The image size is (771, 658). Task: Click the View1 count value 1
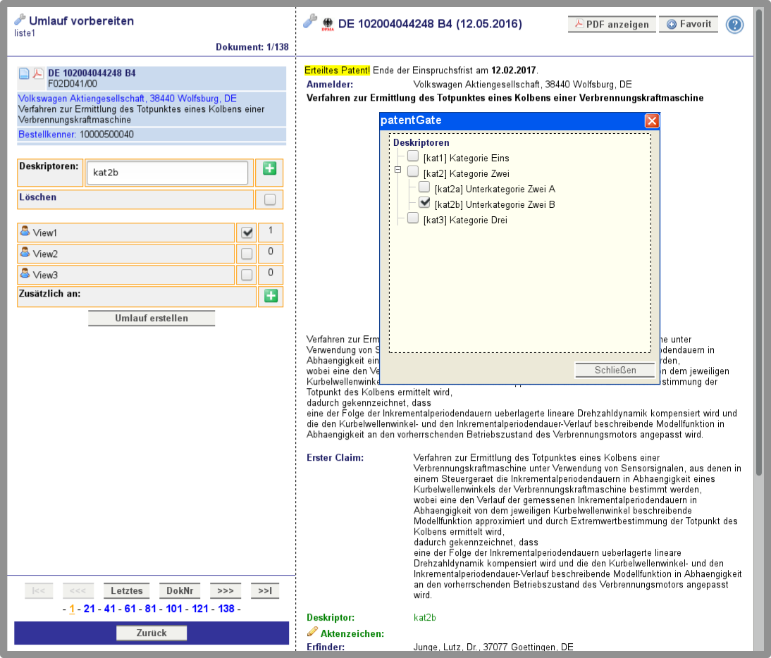pyautogui.click(x=271, y=230)
